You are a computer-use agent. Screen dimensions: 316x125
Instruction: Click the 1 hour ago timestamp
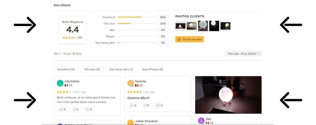pyautogui.click(x=79, y=92)
